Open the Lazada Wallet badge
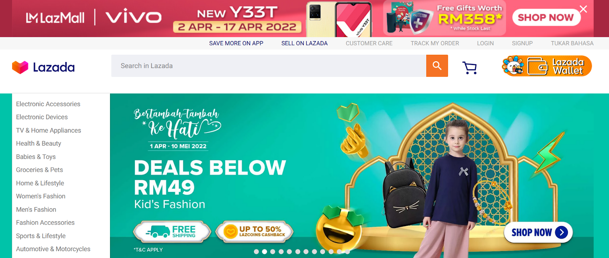Viewport: 609px width, 258px height. (547, 66)
